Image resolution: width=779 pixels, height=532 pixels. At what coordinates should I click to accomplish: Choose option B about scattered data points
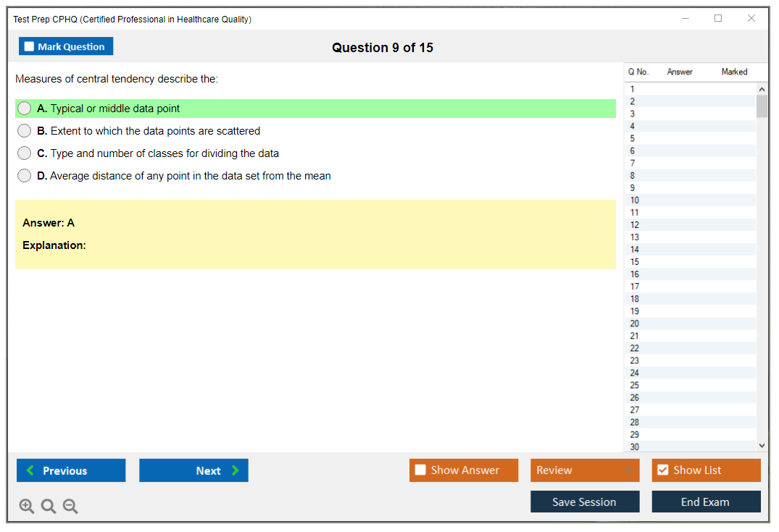[25, 131]
